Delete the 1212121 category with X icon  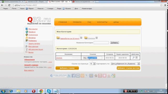point(97,38)
